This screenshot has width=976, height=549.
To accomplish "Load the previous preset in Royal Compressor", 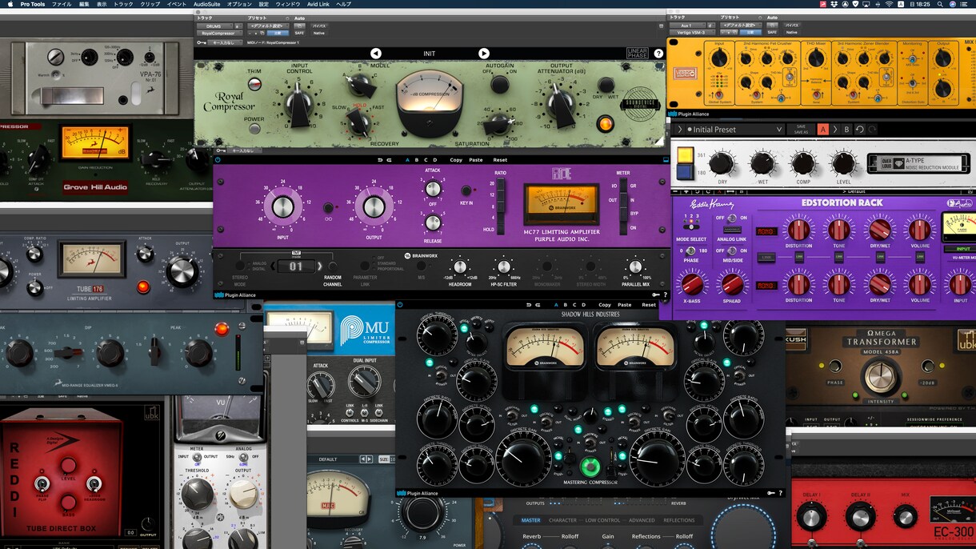I will point(376,54).
